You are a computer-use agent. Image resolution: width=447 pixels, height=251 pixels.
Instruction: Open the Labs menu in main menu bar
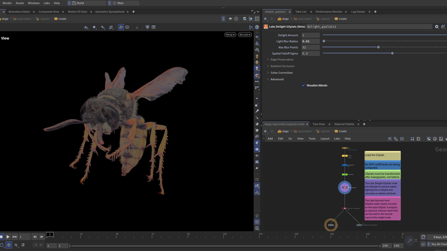pyautogui.click(x=47, y=3)
